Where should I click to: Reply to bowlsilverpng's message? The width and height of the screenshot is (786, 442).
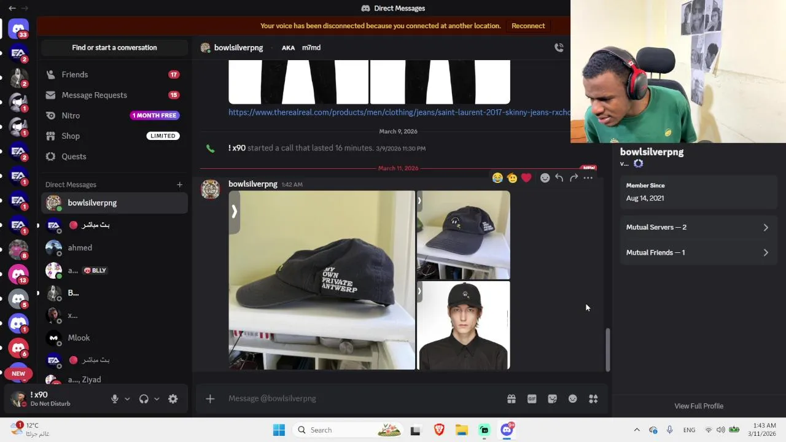pyautogui.click(x=559, y=177)
